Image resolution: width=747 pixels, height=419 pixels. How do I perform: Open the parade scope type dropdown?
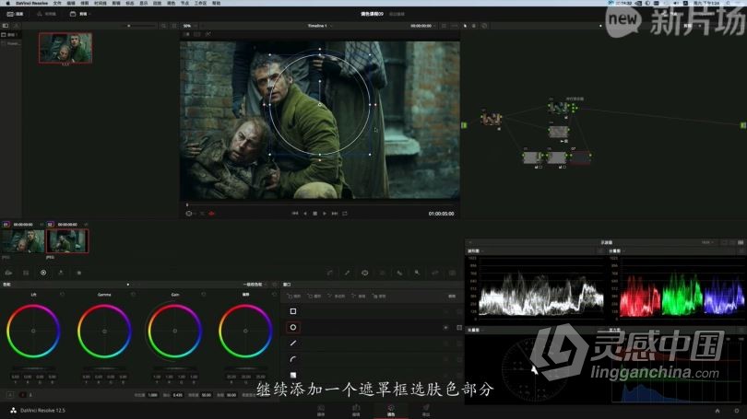click(x=616, y=250)
